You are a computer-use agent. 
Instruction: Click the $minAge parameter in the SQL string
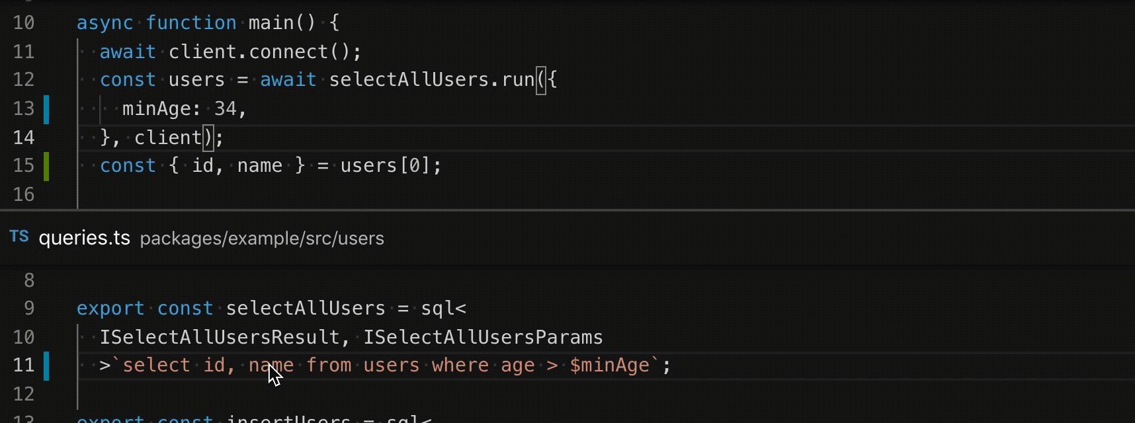pos(610,365)
